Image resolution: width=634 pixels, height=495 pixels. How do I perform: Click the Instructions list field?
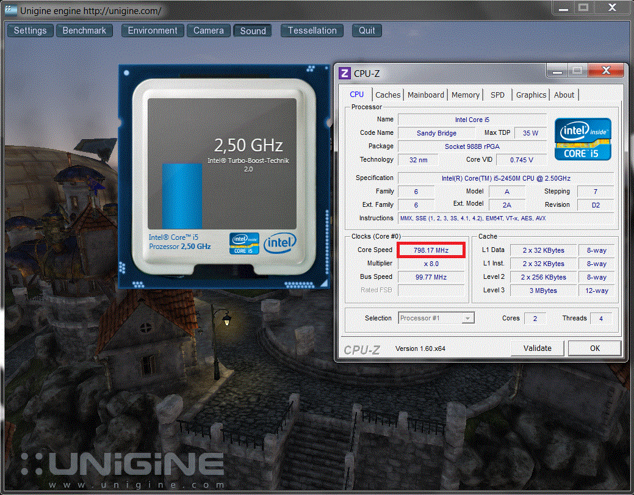point(506,219)
